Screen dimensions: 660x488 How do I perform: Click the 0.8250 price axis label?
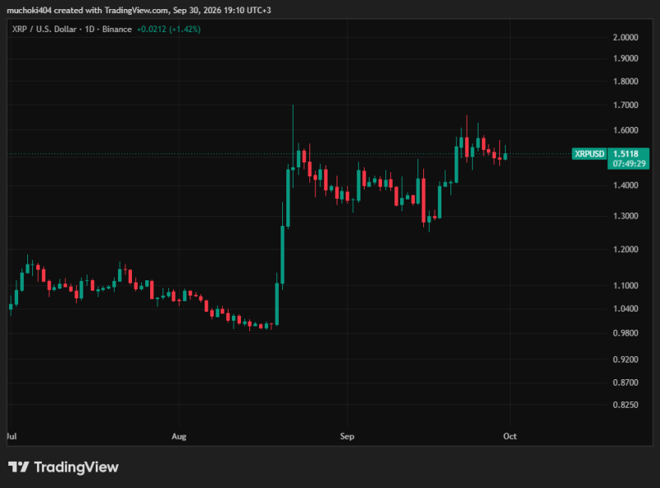pyautogui.click(x=625, y=405)
